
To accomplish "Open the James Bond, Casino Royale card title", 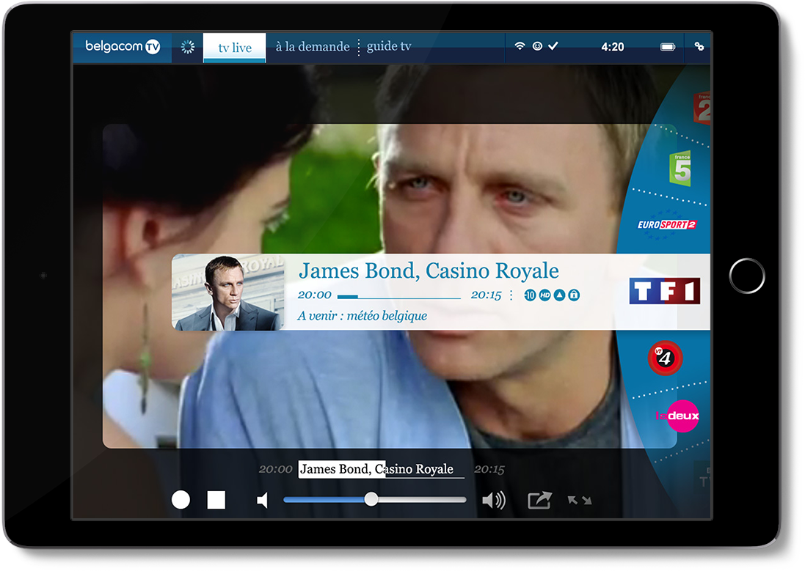I will click(429, 270).
